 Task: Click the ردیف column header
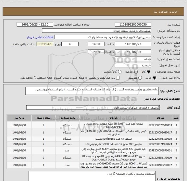click(176, 118)
